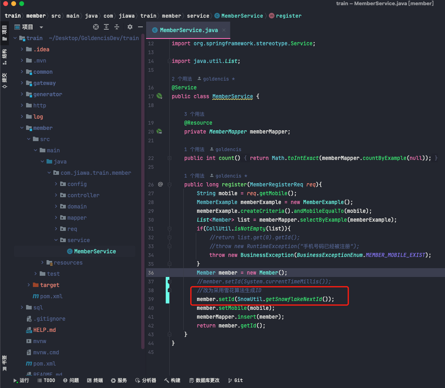This screenshot has height=388, width=445.
Task: Open the 运行 run tool window
Action: click(x=21, y=380)
